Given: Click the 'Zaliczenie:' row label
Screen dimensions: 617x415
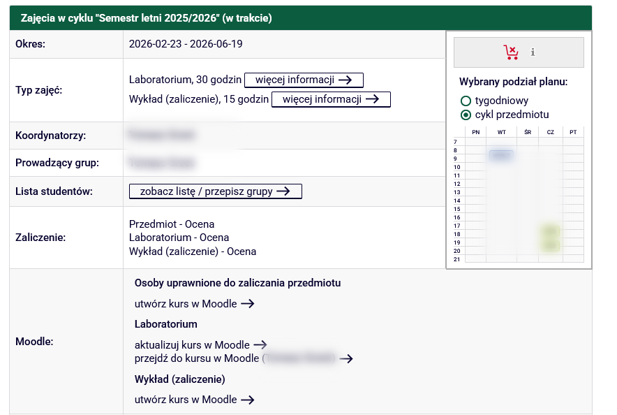Looking at the screenshot, I should point(40,238).
